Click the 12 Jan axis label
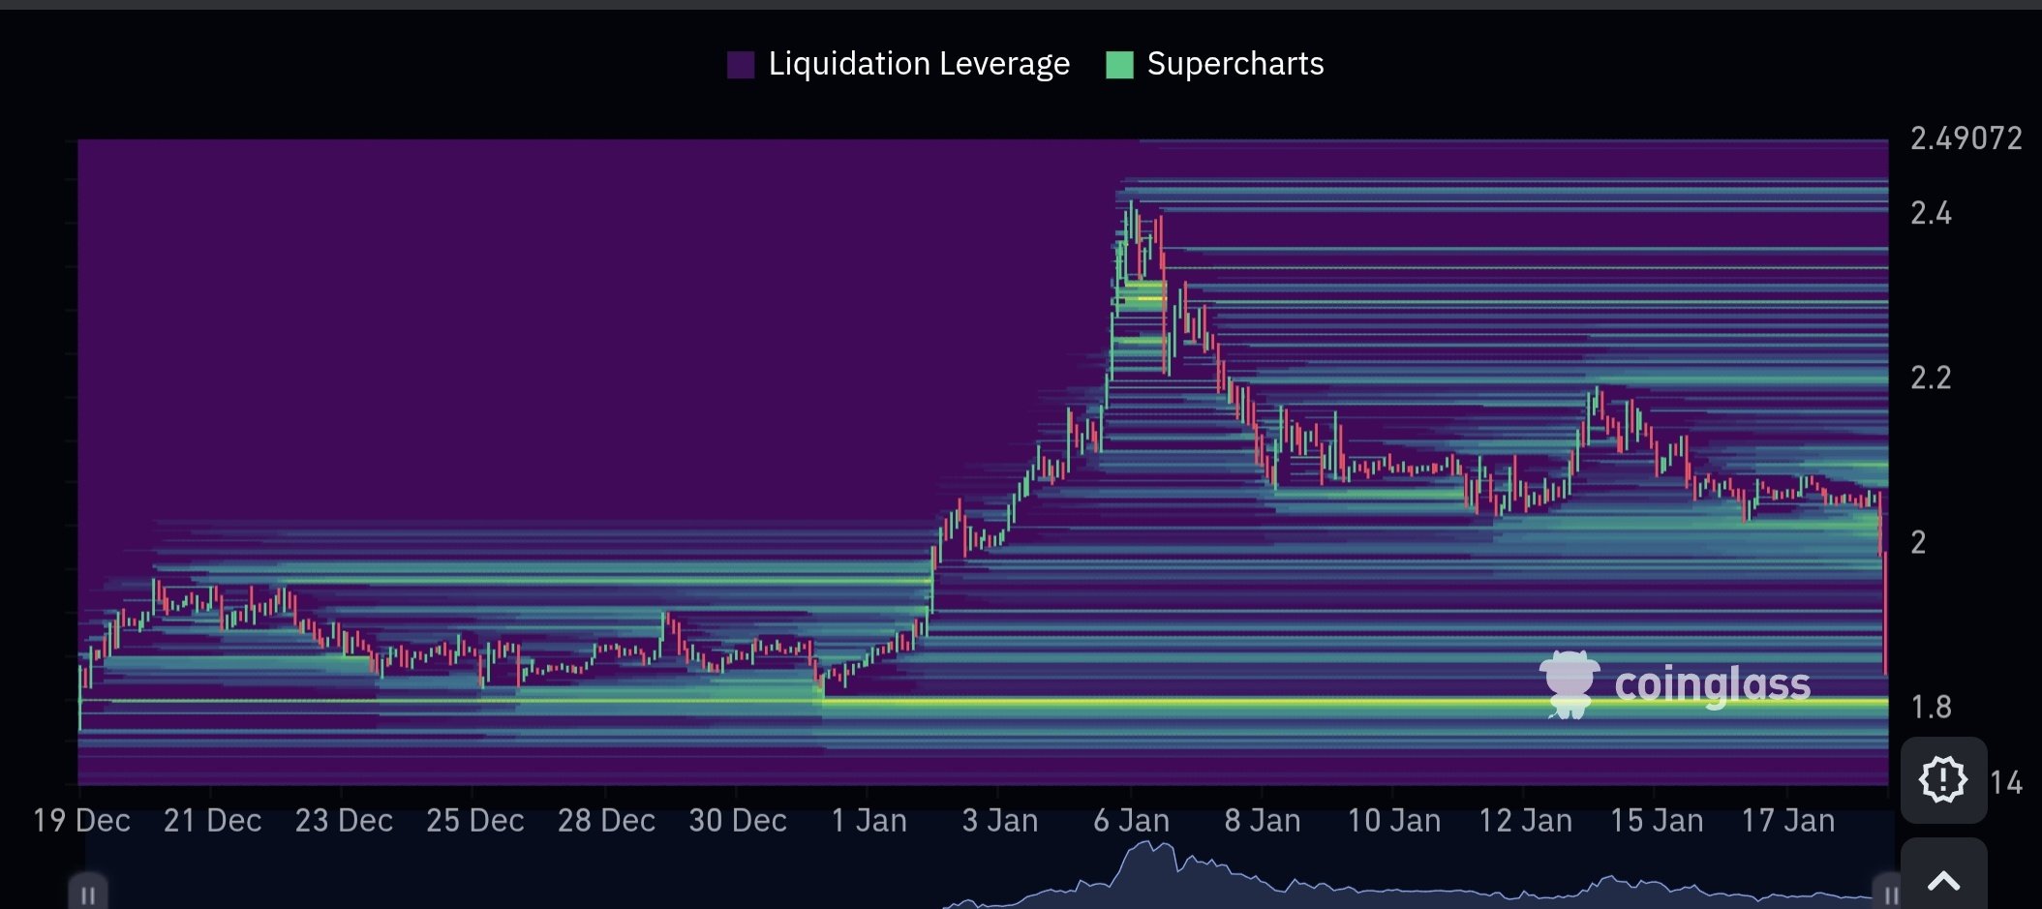This screenshot has width=2042, height=909. click(1525, 821)
